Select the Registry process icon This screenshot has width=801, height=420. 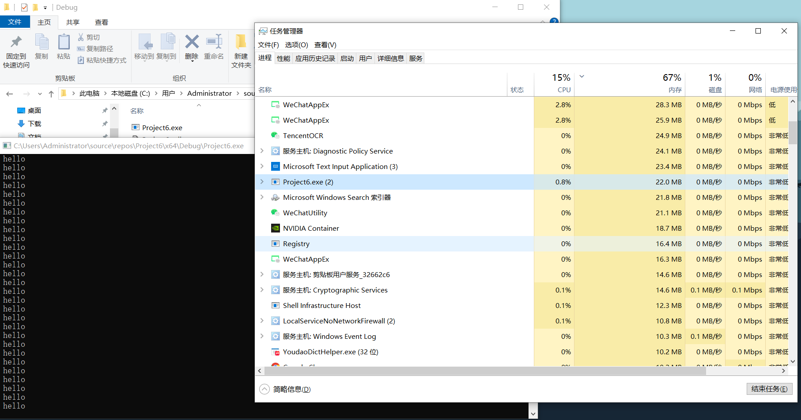click(x=275, y=244)
